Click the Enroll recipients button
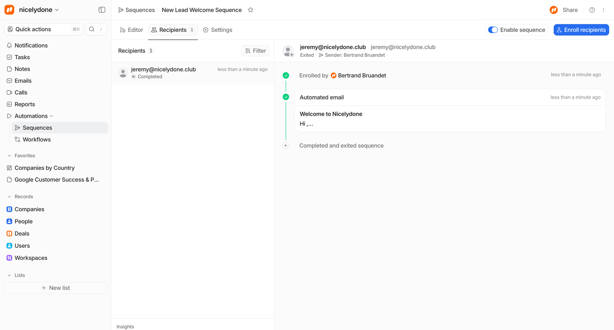Image resolution: width=614 pixels, height=330 pixels. point(581,30)
